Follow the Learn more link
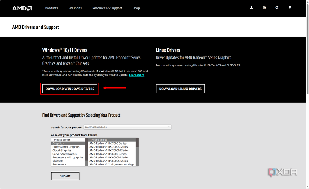The width and height of the screenshot is (309, 189). tap(137, 75)
